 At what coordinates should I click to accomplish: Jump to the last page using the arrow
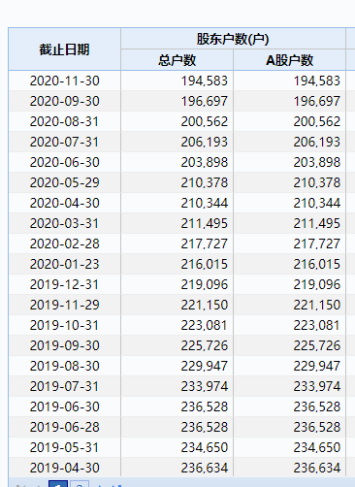click(116, 485)
